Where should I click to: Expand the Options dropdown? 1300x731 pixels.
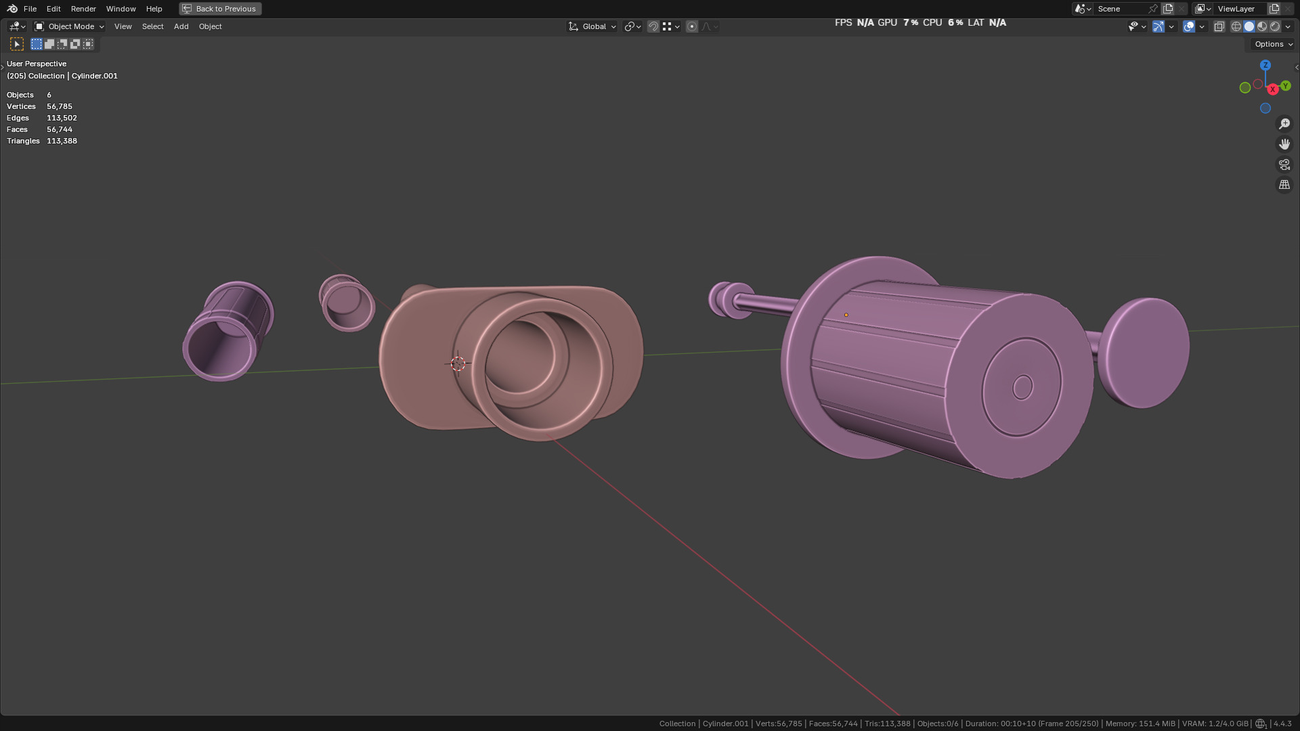(x=1273, y=44)
